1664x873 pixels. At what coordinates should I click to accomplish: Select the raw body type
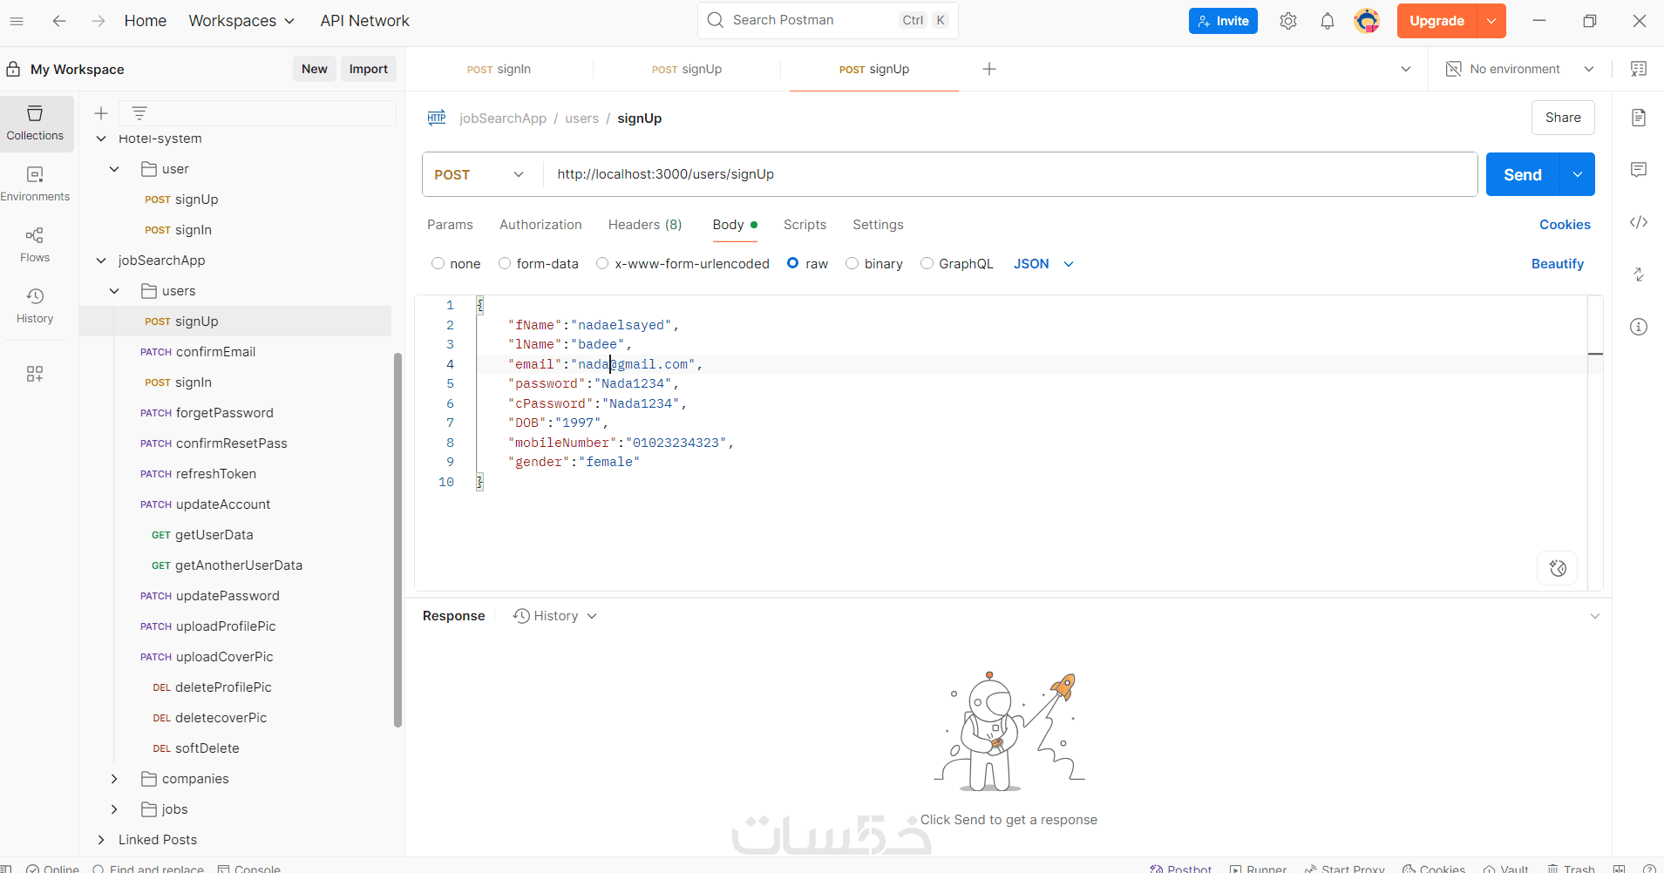[793, 263]
